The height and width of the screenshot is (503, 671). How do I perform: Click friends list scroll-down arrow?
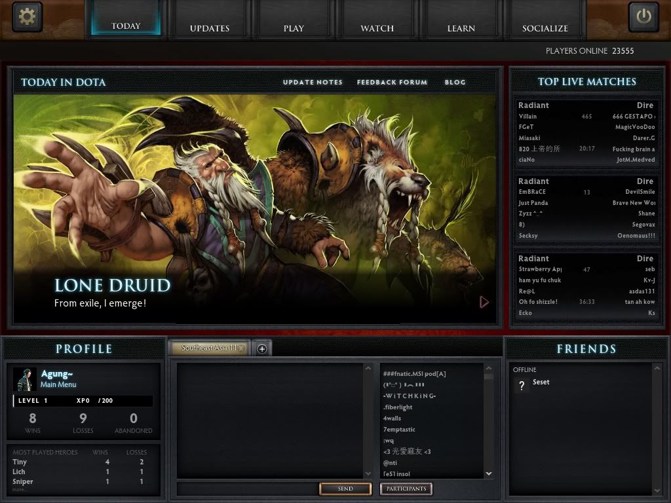click(657, 491)
